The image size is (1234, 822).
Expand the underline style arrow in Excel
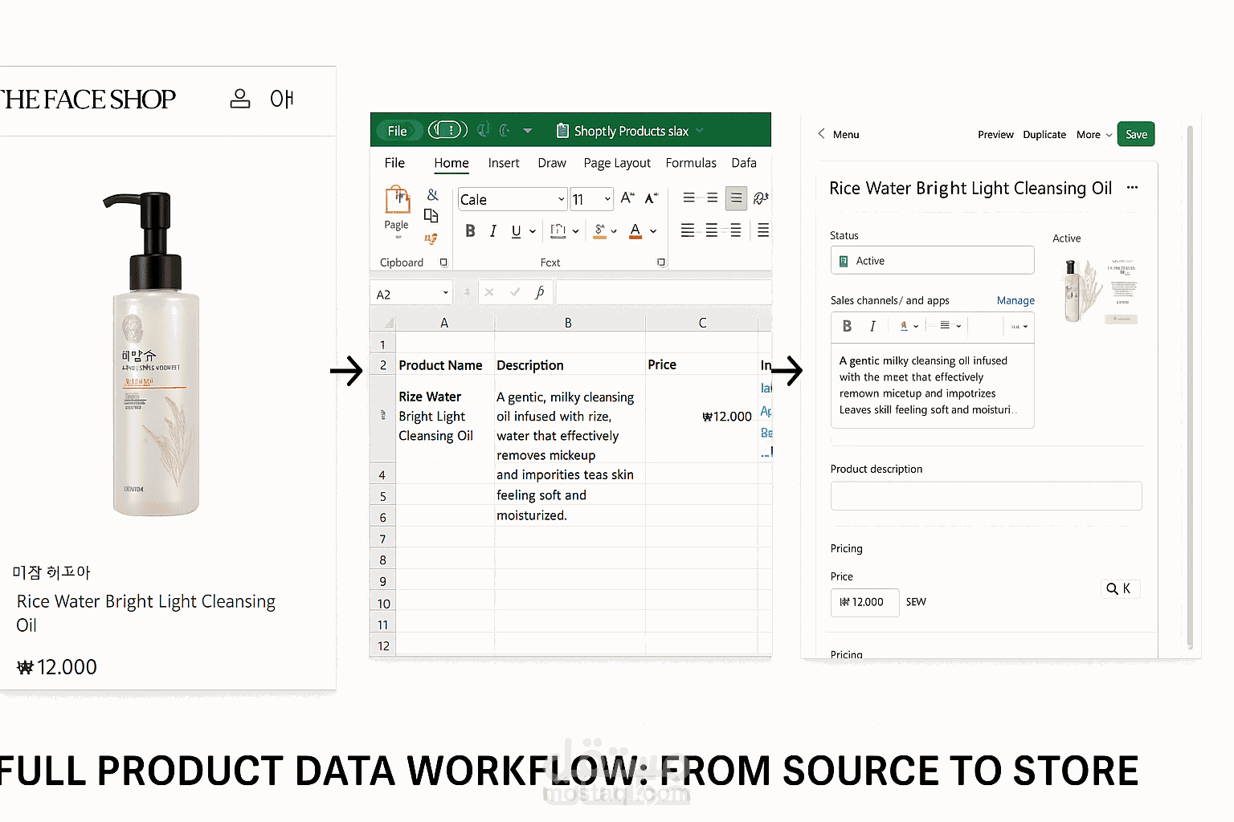pyautogui.click(x=533, y=232)
